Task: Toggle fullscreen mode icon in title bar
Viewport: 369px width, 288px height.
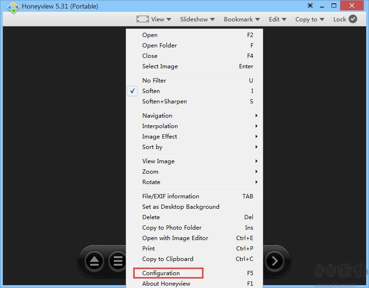Action: tap(310, 6)
